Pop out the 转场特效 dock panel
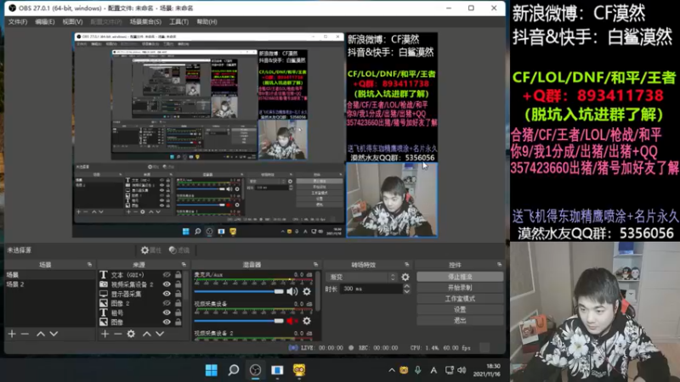The image size is (680, 382). pyautogui.click(x=406, y=265)
